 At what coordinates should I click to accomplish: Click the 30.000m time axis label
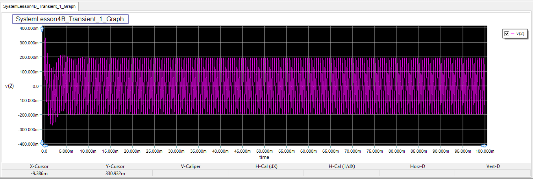tap(176, 151)
